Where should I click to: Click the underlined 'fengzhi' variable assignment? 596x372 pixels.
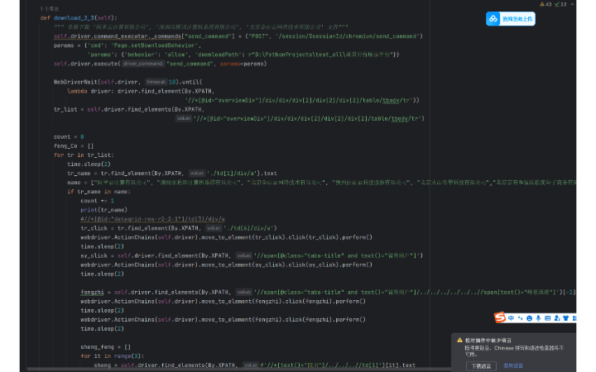click(92, 293)
